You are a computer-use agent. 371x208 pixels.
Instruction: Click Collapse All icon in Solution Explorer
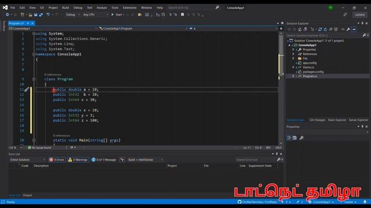point(330,29)
